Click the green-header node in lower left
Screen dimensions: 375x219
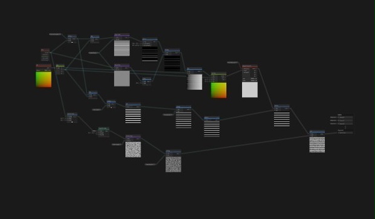coord(104,132)
